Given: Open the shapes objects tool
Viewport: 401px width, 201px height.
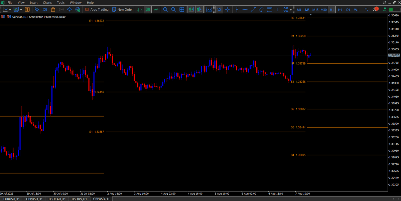Looking at the screenshot, I should point(286,10).
